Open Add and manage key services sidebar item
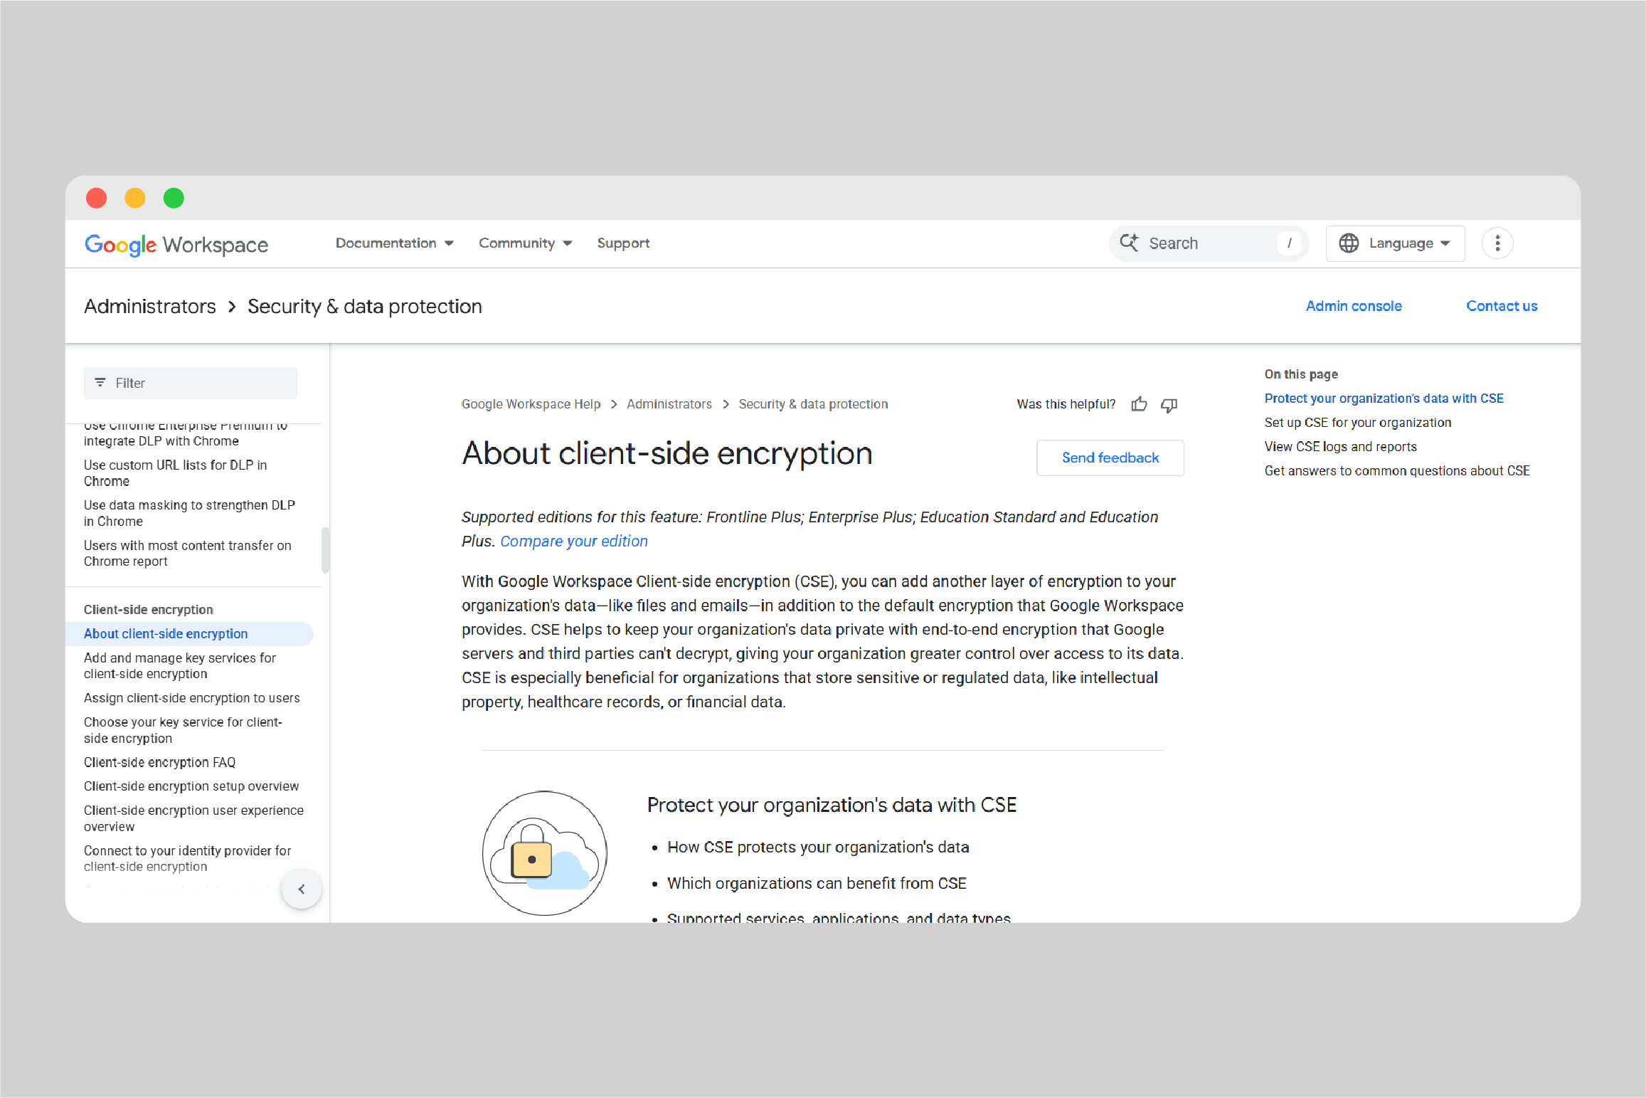Viewport: 1646px width, 1098px height. click(x=180, y=666)
